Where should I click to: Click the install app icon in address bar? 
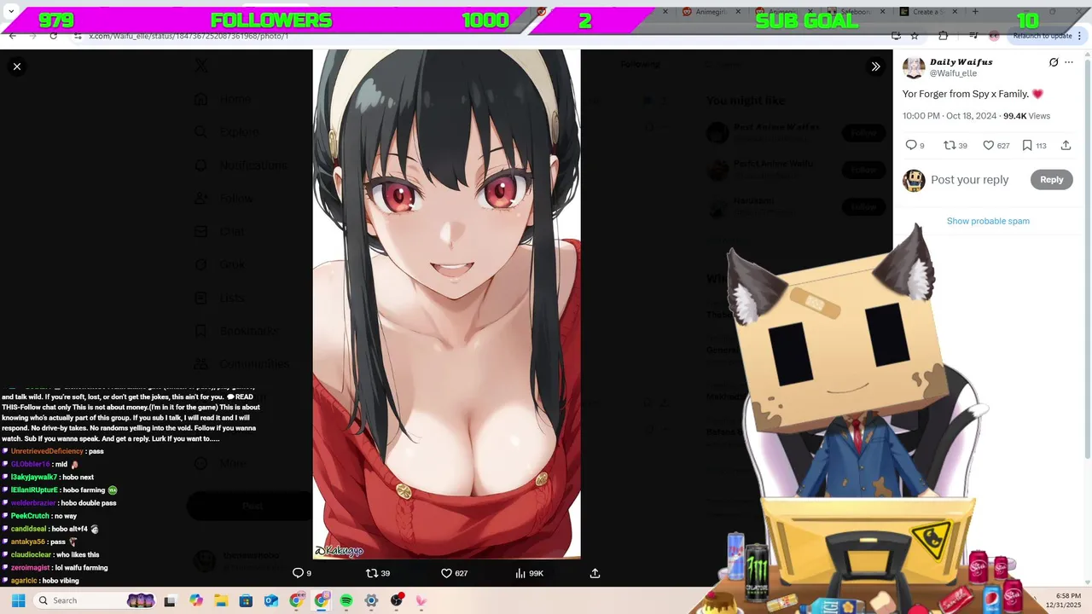(896, 36)
